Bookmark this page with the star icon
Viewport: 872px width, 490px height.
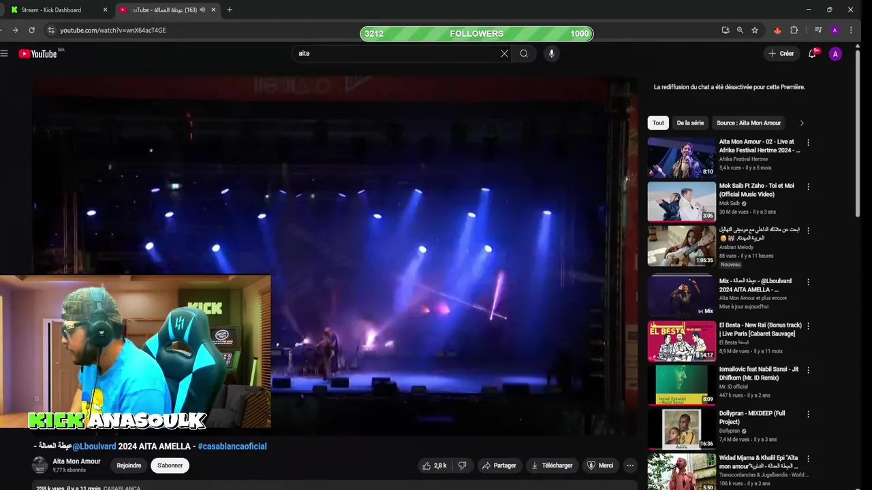(x=755, y=31)
